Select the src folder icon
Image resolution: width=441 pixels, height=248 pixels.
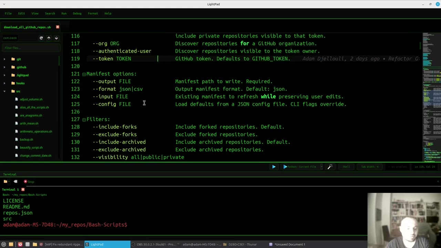click(x=13, y=91)
